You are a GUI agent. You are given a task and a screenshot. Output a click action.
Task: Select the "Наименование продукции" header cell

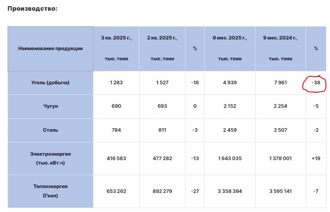coord(50,49)
